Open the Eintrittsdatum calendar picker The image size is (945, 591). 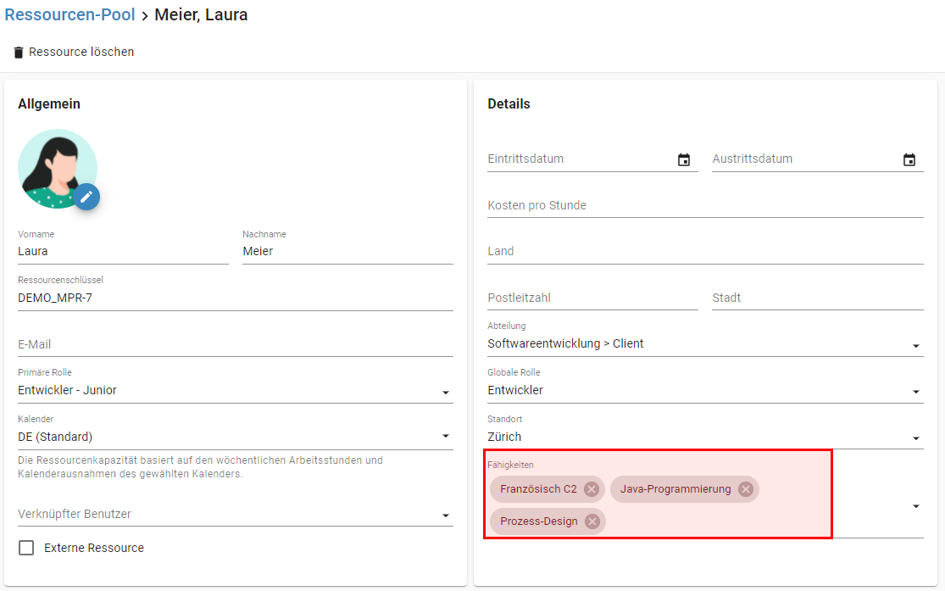pos(684,159)
